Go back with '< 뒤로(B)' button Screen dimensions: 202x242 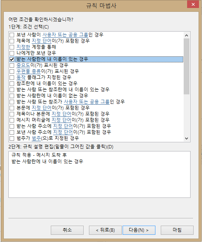(x=105, y=230)
